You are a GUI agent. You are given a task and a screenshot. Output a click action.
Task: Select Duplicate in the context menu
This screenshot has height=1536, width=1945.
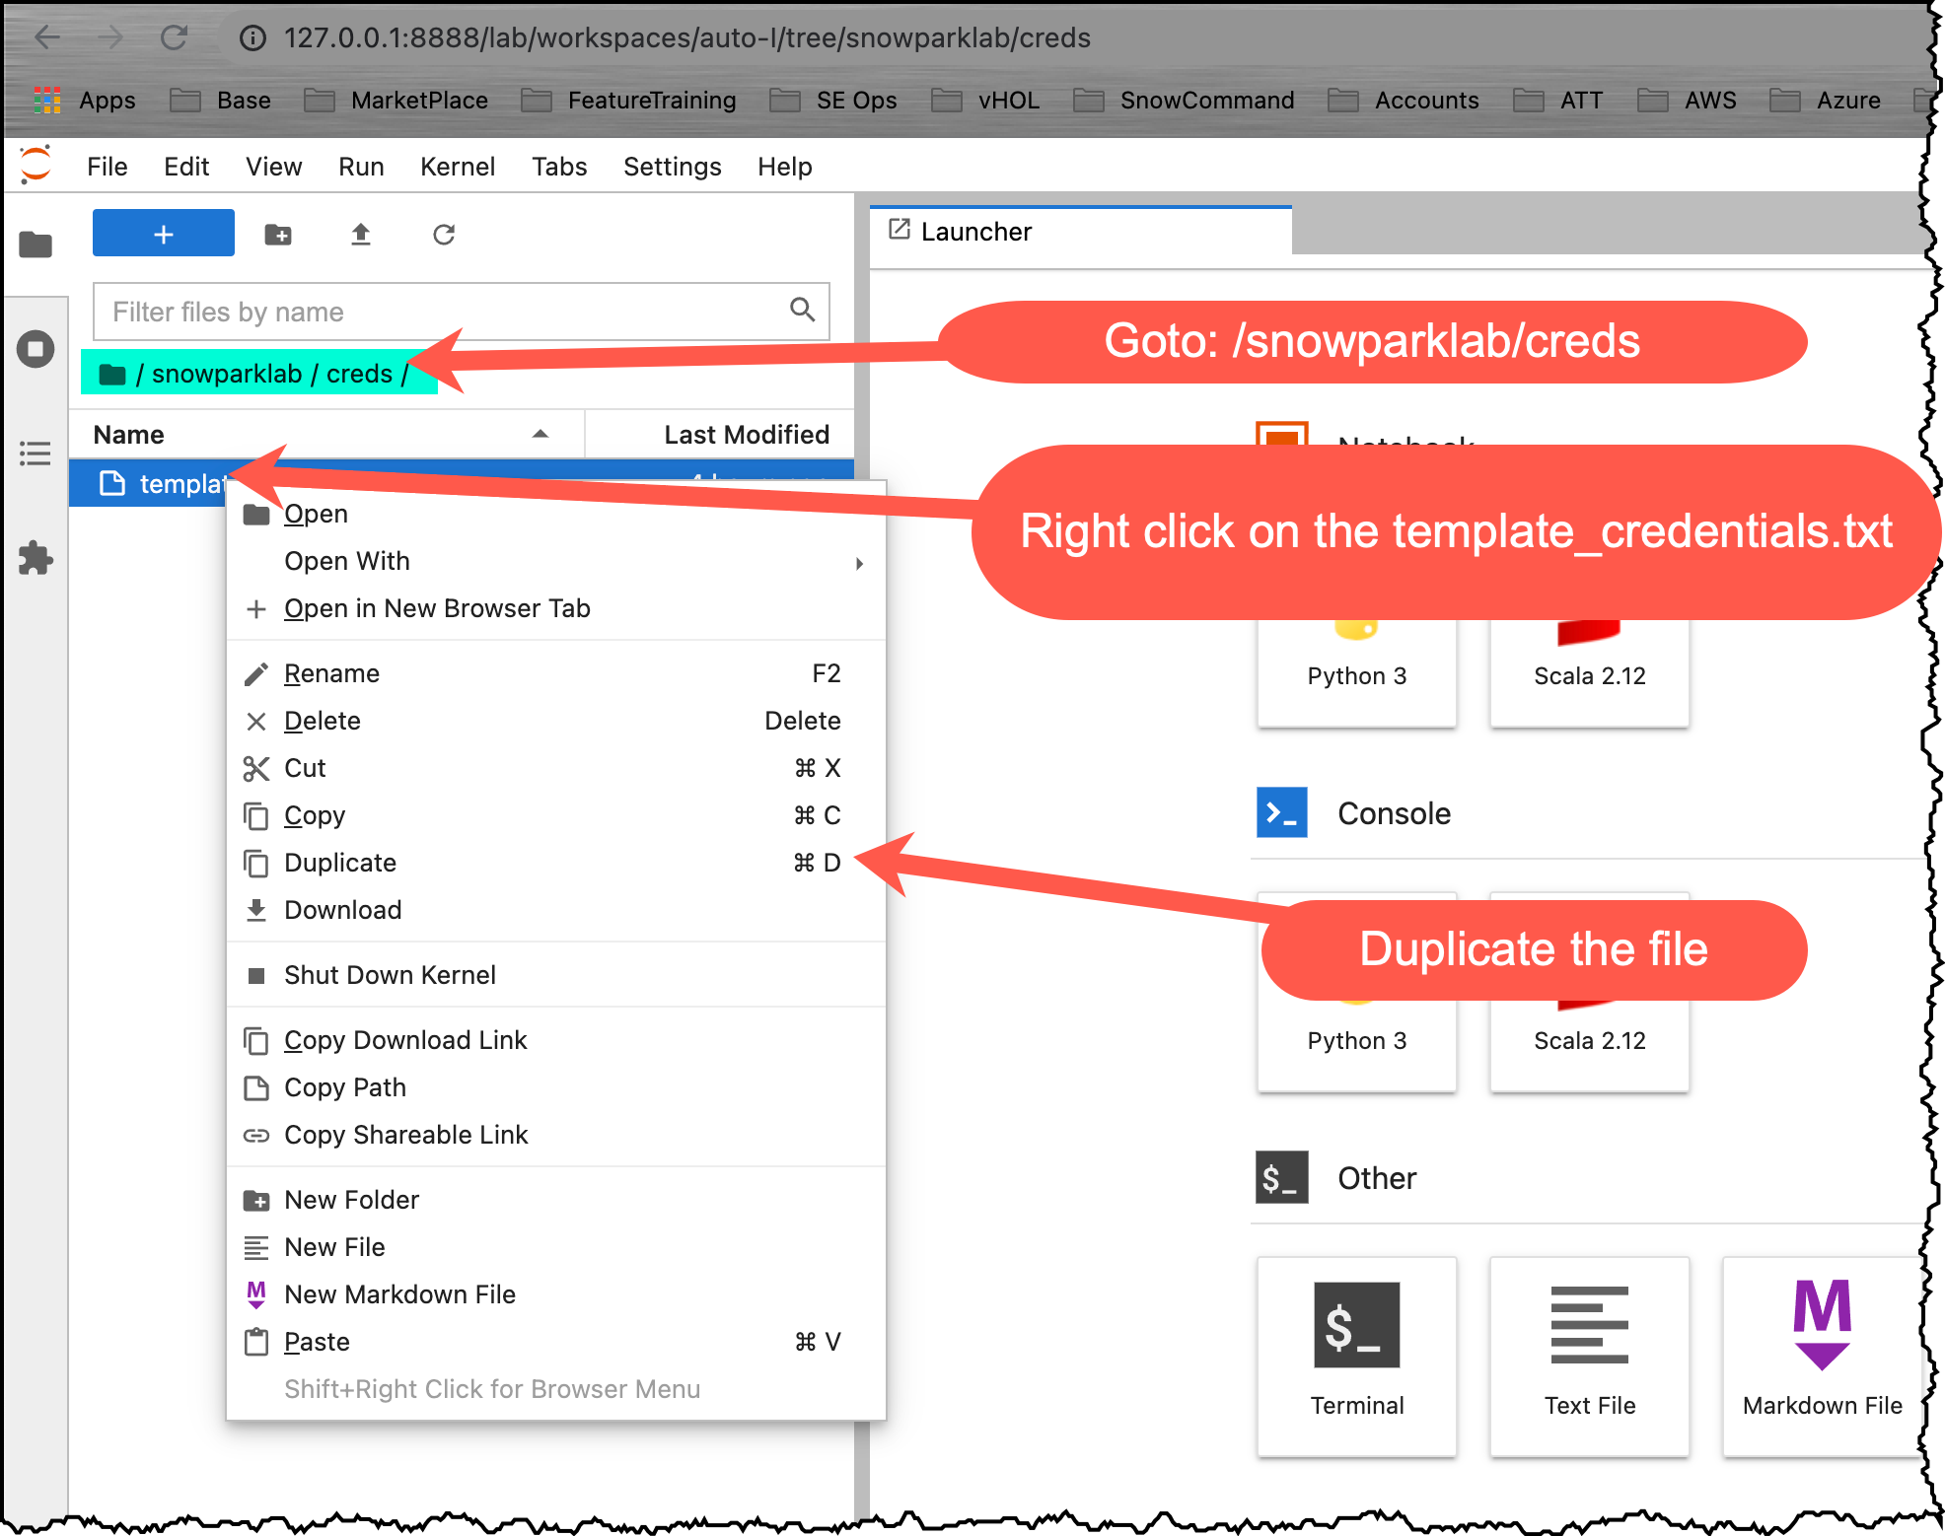coord(340,863)
